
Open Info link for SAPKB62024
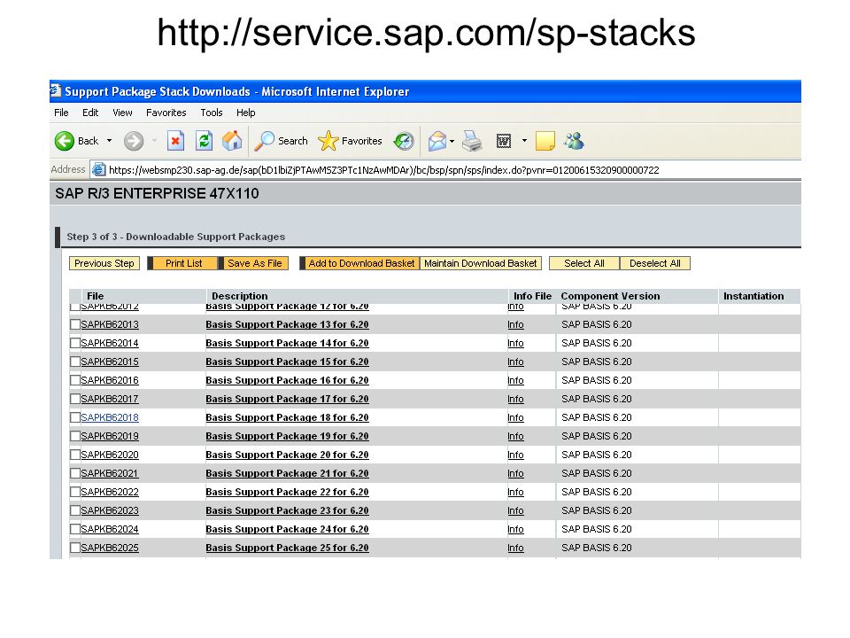(x=515, y=529)
